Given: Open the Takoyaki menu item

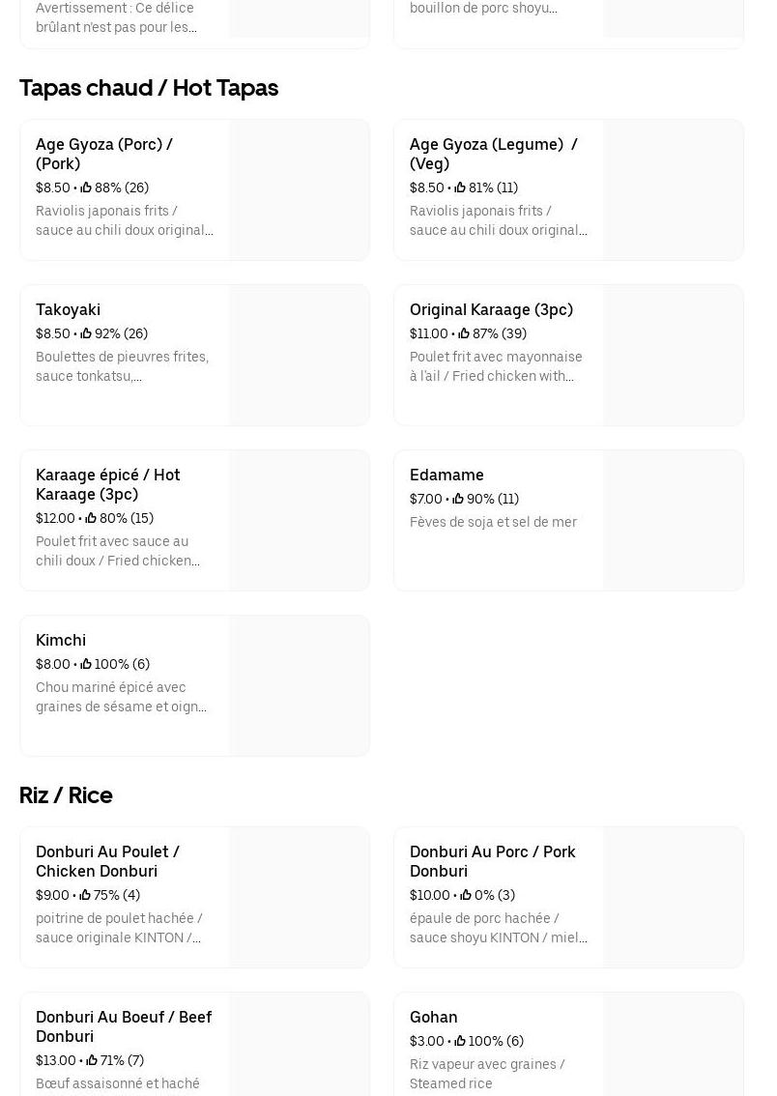Looking at the screenshot, I should pos(68,309).
